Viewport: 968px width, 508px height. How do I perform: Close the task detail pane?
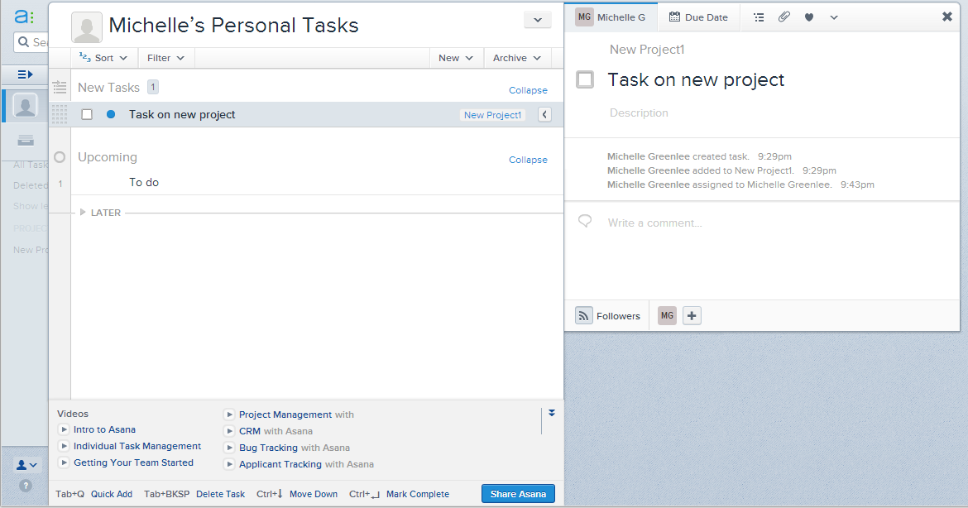click(x=946, y=17)
